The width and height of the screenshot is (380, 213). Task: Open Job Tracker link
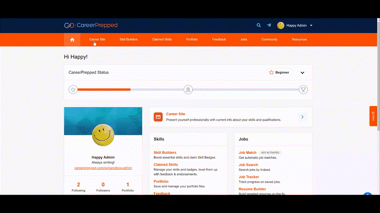tap(249, 177)
